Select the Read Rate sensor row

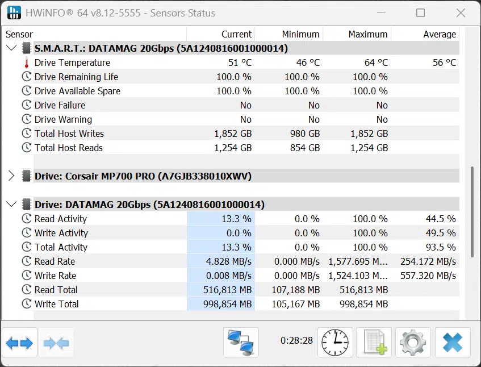[240, 261]
